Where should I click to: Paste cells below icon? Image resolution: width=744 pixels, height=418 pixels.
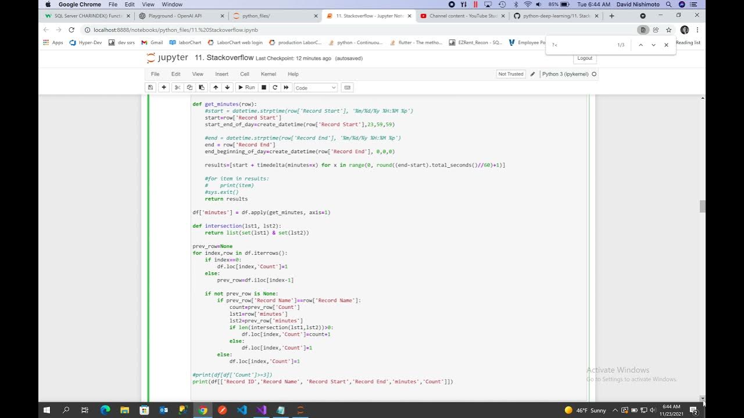tap(202, 87)
